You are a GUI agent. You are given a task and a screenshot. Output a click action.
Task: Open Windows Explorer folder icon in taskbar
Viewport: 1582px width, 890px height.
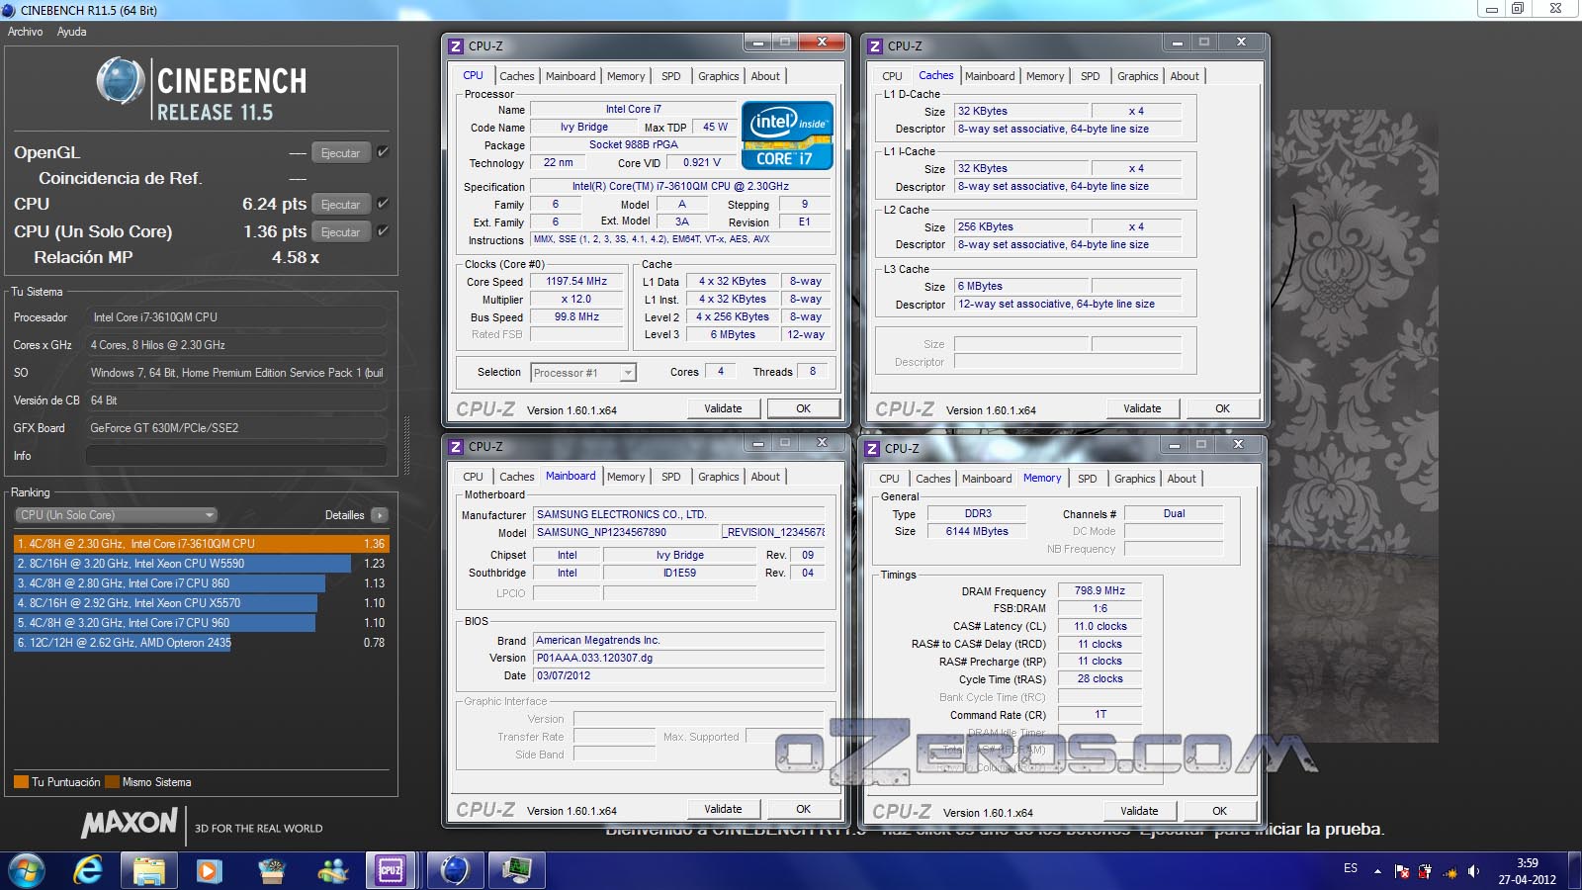click(149, 870)
